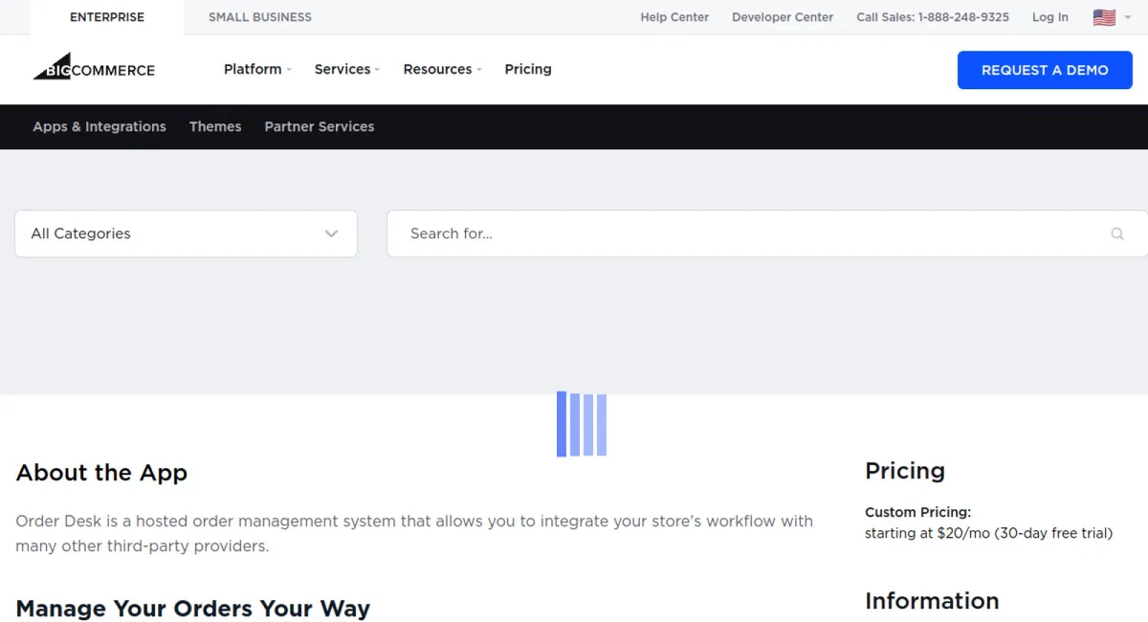Click the sidebar Pricing heading

coord(905,471)
